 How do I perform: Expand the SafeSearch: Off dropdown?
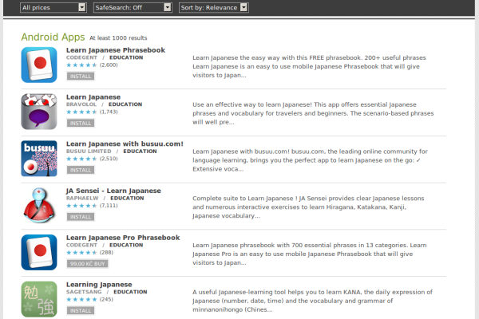click(x=132, y=7)
